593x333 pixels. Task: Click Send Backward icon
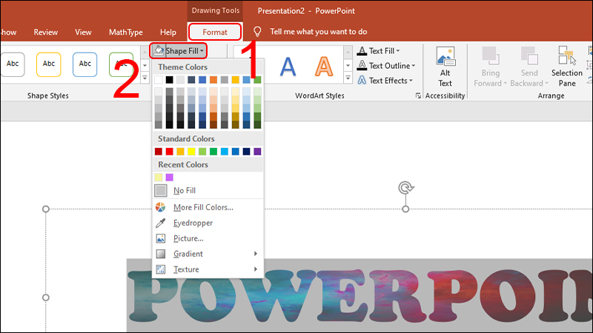pos(529,56)
